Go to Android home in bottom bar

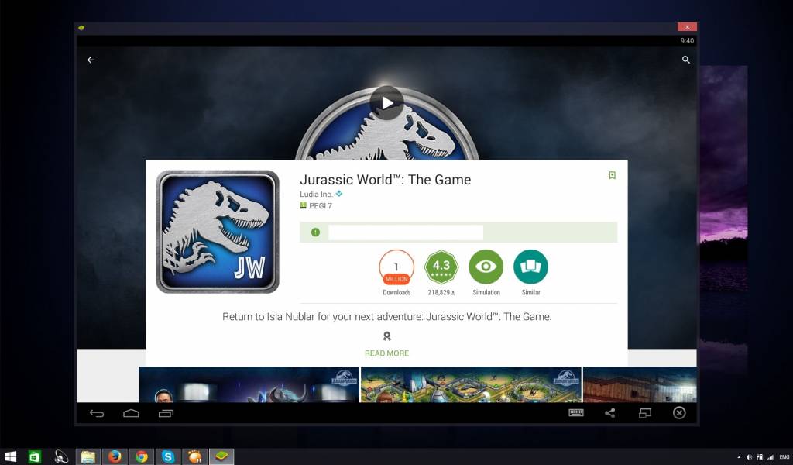tap(131, 413)
